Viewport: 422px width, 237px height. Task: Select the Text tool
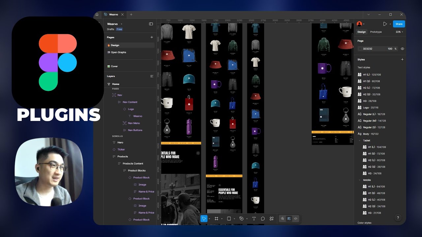[x=254, y=219]
